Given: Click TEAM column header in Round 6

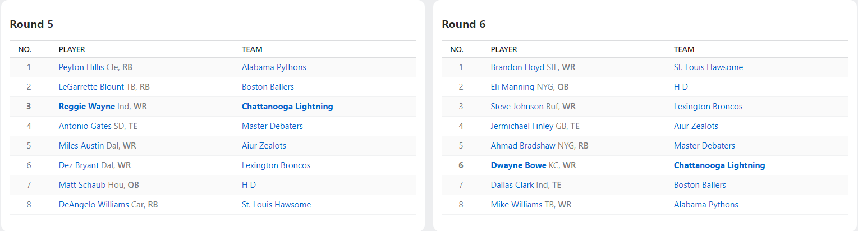Looking at the screenshot, I should 684,49.
